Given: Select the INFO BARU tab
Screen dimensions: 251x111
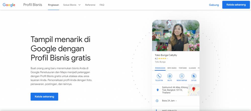Looking at the screenshot, I should 172,68.
